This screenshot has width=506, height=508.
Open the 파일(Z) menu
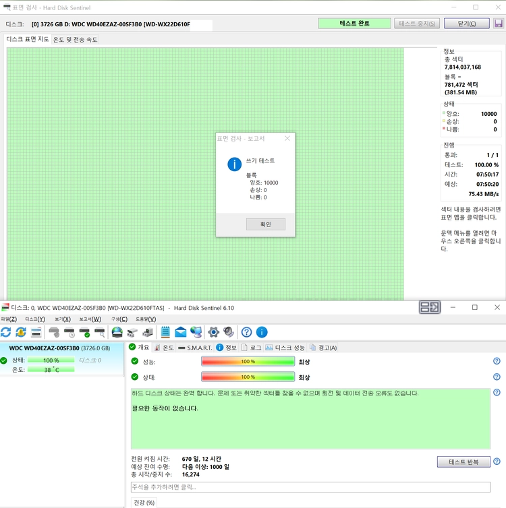[x=9, y=319]
